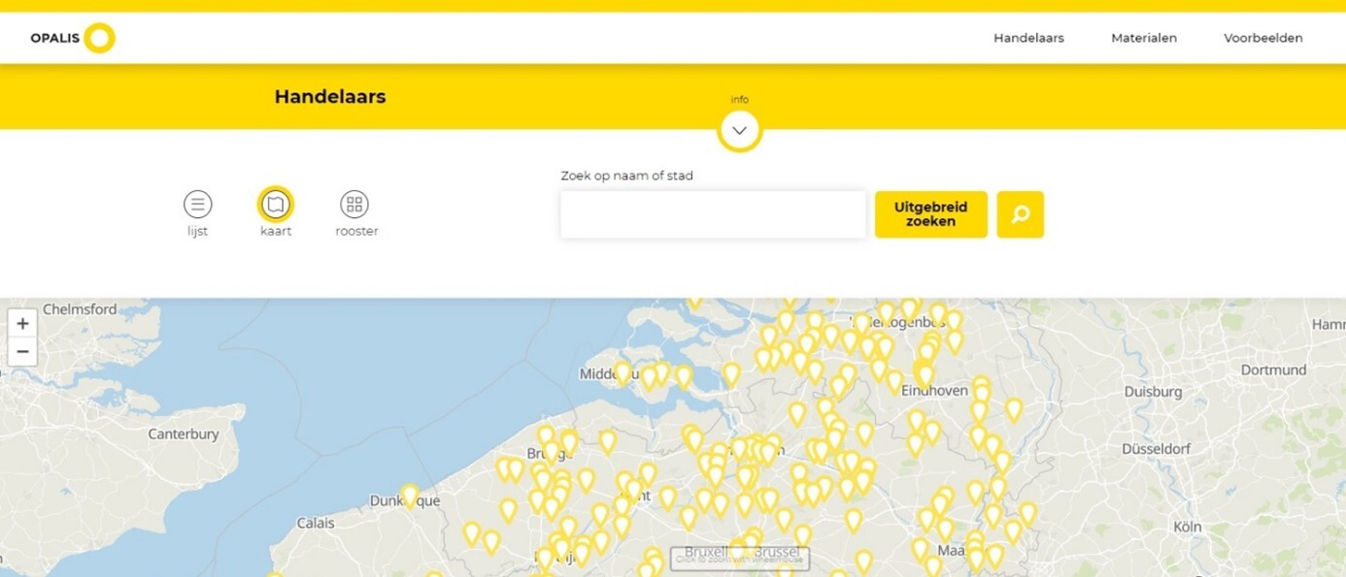Screen dimensions: 1346x577
Task: Click the Chelmsford label on the map
Action: (80, 309)
